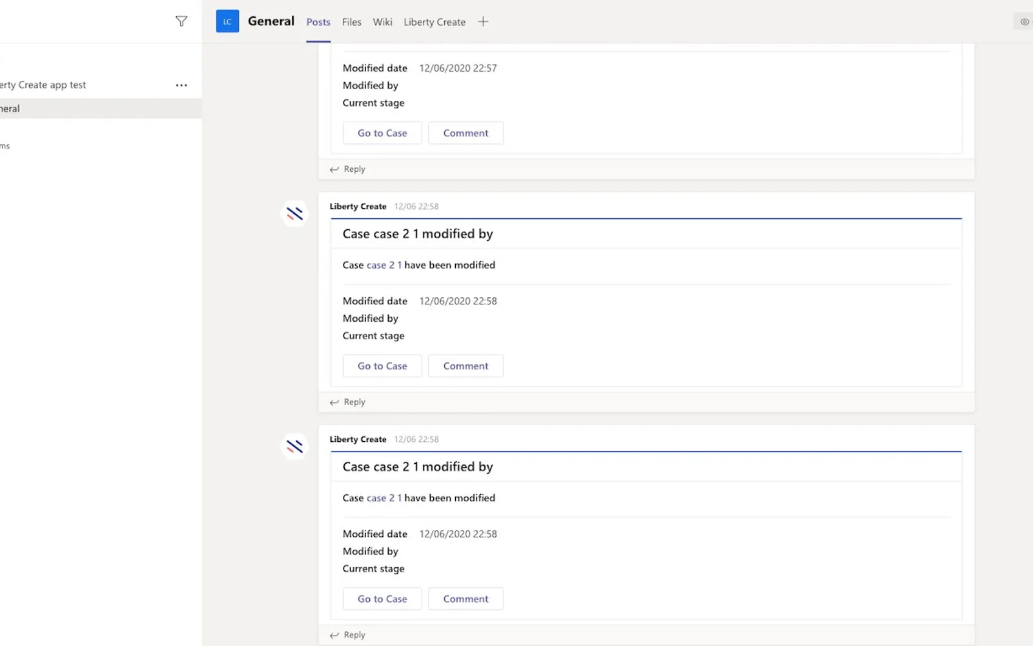The width and height of the screenshot is (1033, 646).
Task: Click the Liberty Create avatar on the middle post
Action: point(294,213)
